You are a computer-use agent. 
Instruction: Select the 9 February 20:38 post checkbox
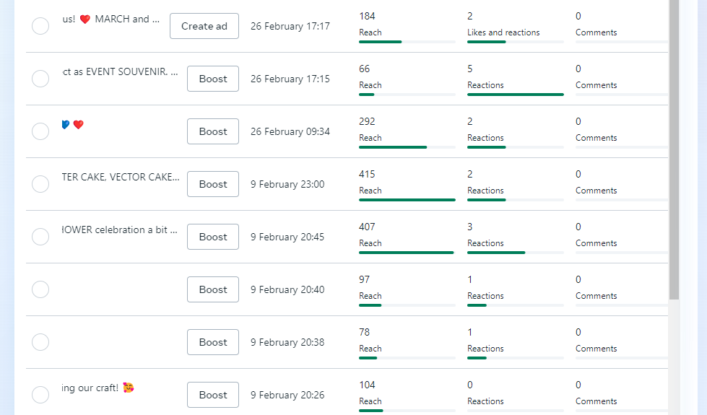[x=40, y=342]
